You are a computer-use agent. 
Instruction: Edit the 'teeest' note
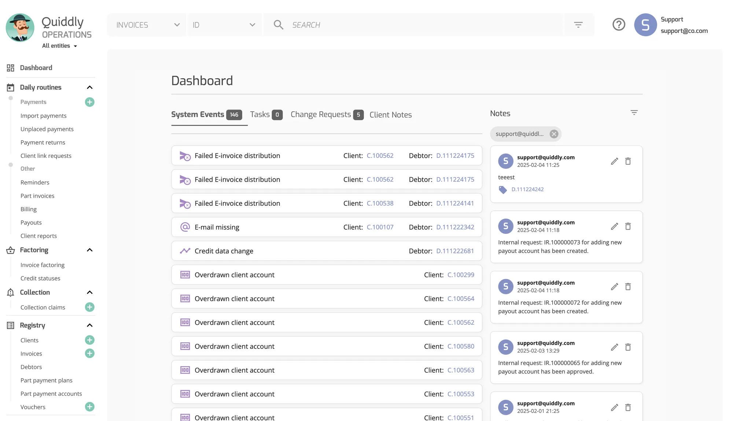click(615, 161)
